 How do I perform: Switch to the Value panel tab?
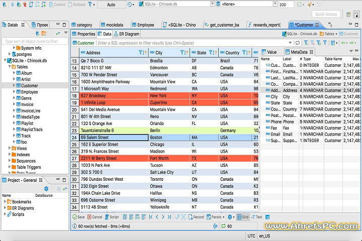pos(269,52)
